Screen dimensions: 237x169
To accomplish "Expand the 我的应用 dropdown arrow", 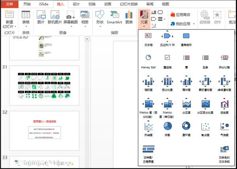I will [194, 24].
